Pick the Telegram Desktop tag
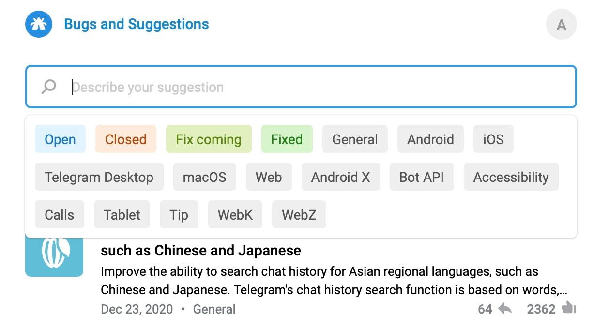 pos(99,177)
